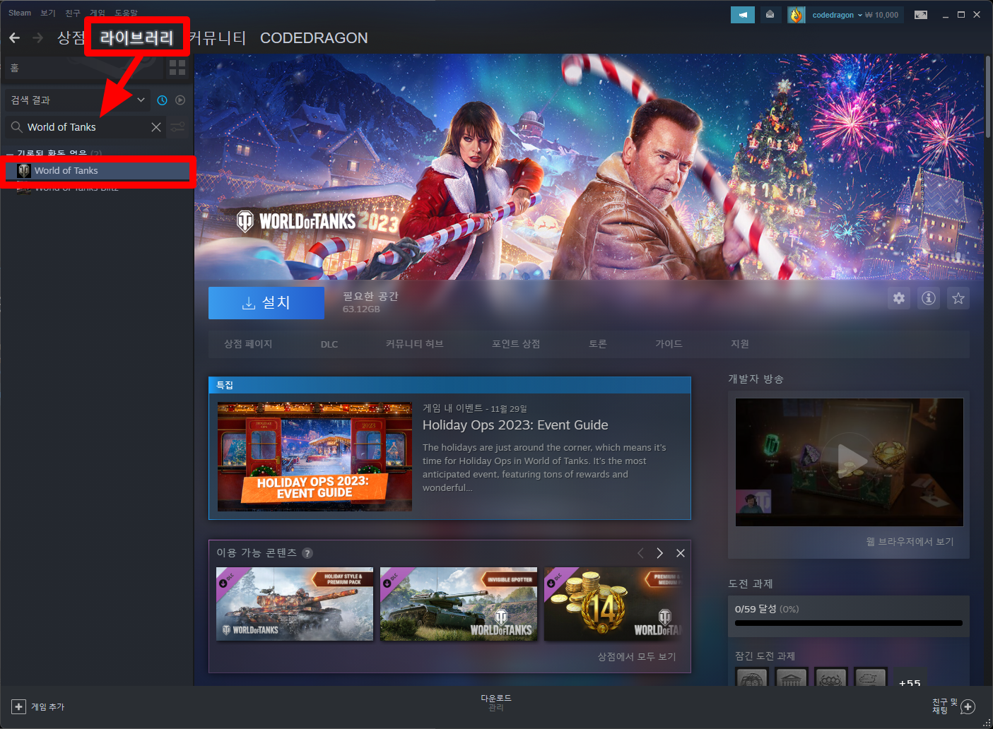Open the 포인트 상점 link

(516, 344)
